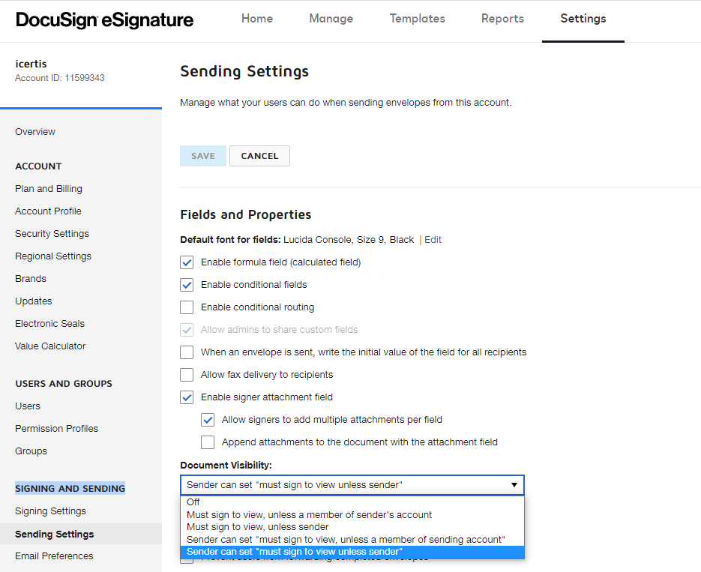Go to the Manage tab
This screenshot has width=701, height=572.
(331, 19)
